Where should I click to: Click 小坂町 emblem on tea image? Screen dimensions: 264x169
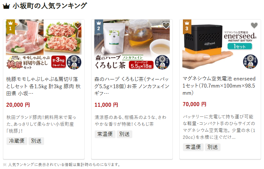(x=162, y=62)
